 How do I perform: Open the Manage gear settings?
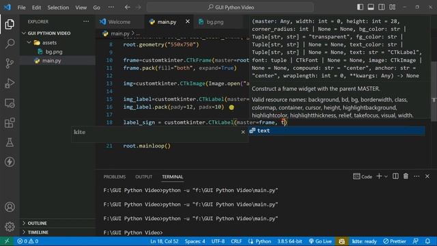pyautogui.click(x=10, y=226)
